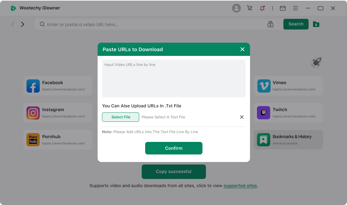Click the Select File button
Screen dimensions: 347x205
coord(121,117)
